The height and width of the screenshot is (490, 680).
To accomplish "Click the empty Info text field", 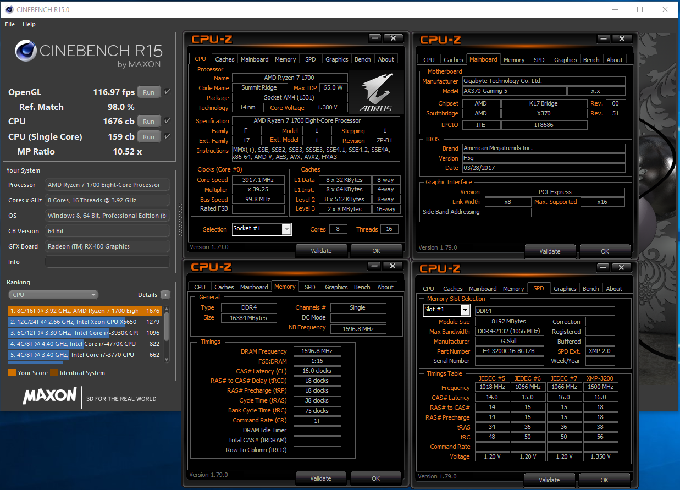I will coord(107,262).
